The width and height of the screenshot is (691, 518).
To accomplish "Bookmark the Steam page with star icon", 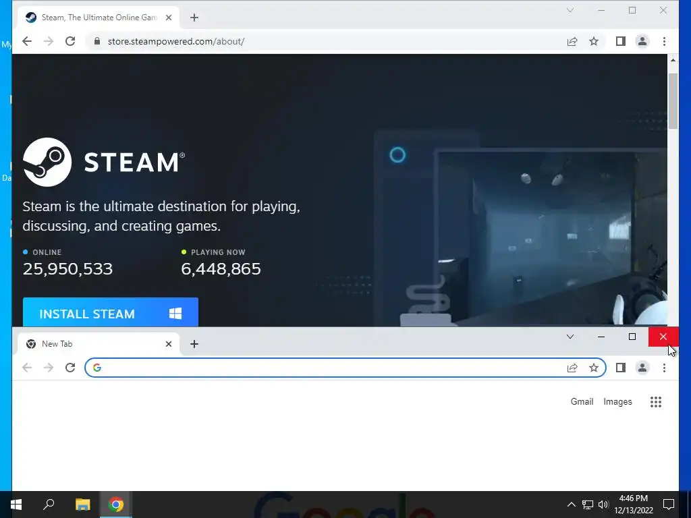I will click(x=594, y=41).
